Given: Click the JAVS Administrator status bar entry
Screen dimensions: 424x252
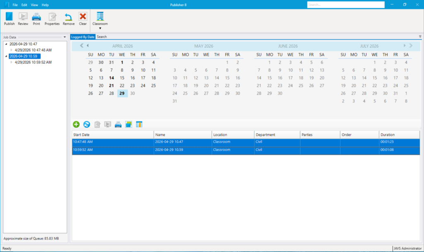Looking at the screenshot, I should tap(407, 248).
